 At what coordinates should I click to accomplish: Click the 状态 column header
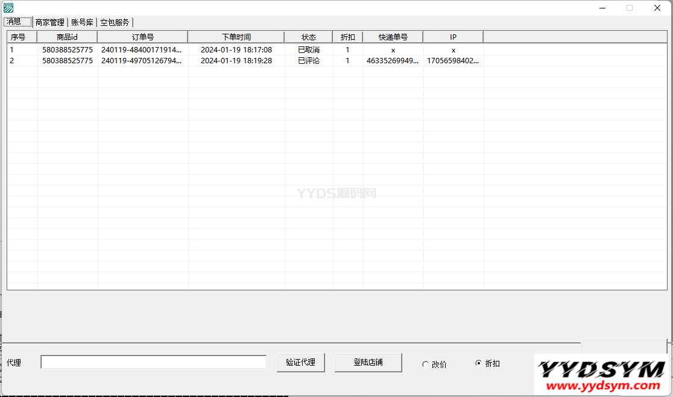309,37
